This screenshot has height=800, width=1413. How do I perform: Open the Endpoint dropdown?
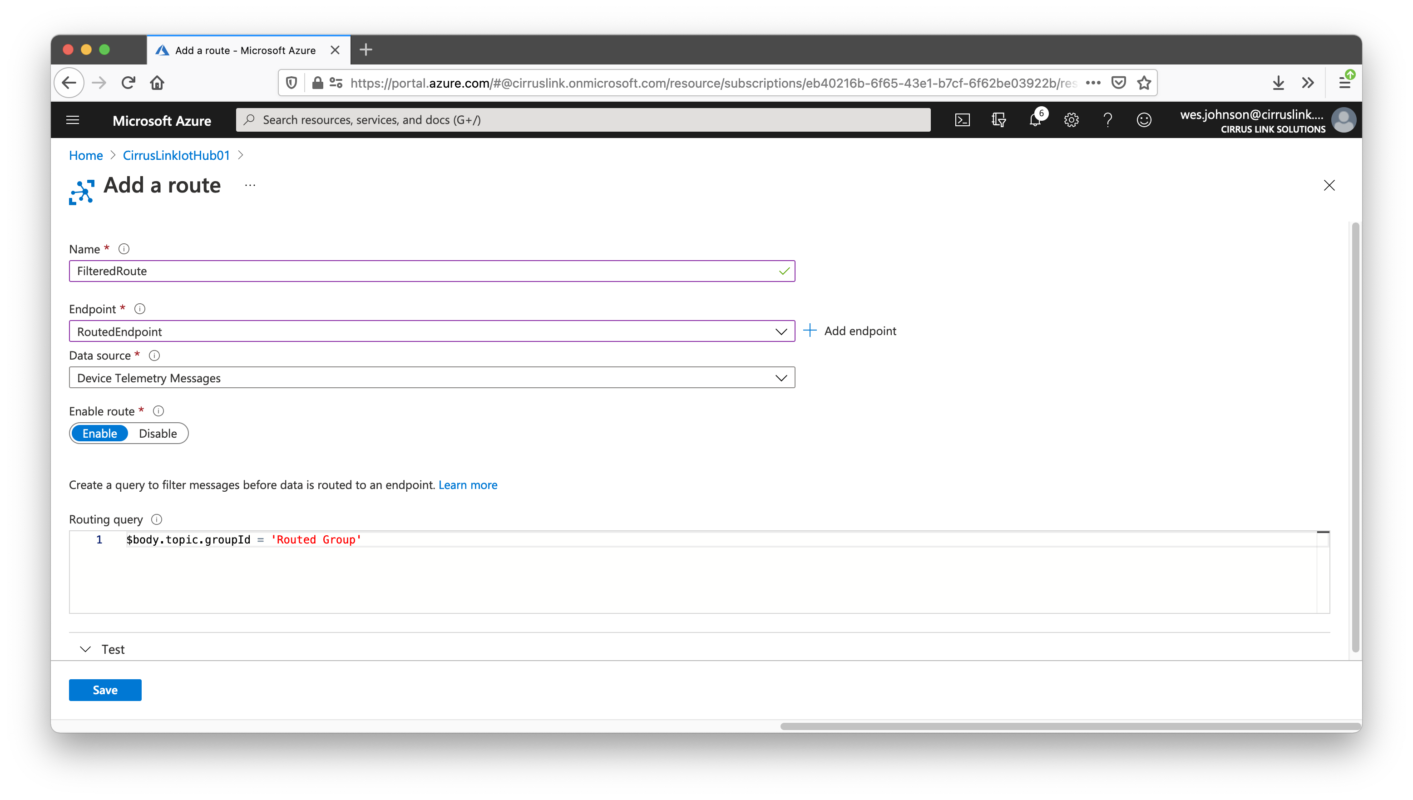(x=431, y=331)
